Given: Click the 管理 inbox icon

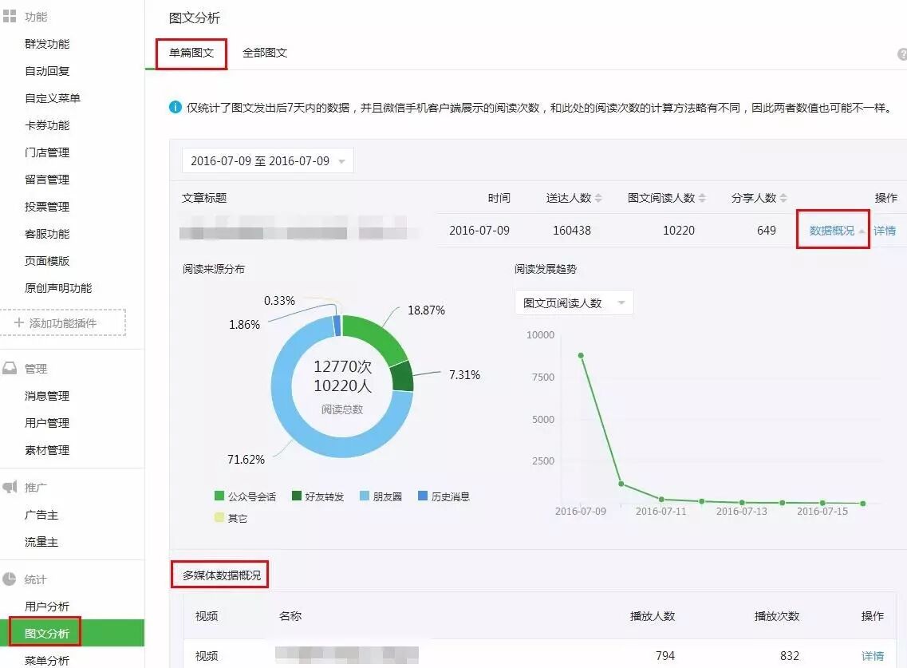Looking at the screenshot, I should tap(10, 369).
